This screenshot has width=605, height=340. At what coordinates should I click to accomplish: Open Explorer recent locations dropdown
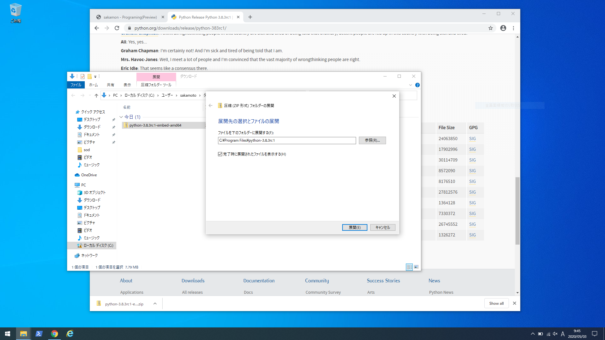(x=90, y=95)
